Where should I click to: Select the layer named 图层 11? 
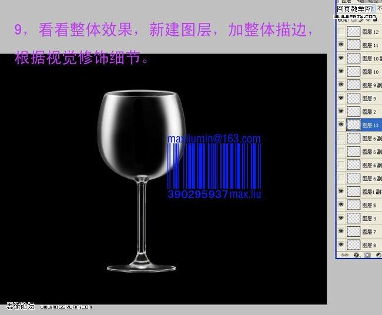(370, 45)
